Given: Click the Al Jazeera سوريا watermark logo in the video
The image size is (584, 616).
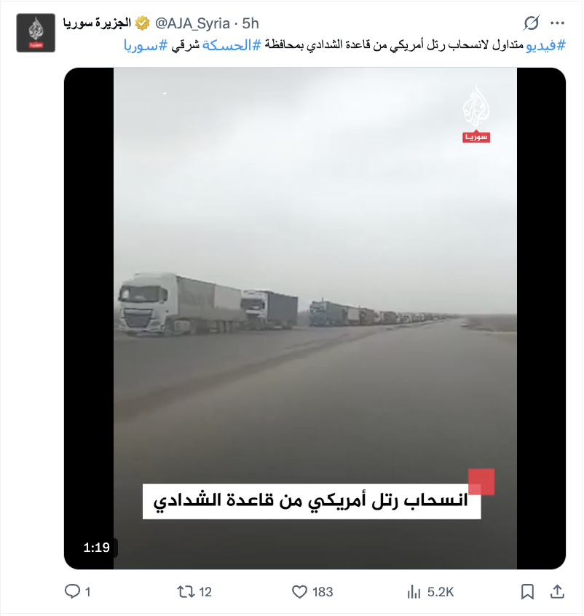Looking at the screenshot, I should tap(476, 114).
